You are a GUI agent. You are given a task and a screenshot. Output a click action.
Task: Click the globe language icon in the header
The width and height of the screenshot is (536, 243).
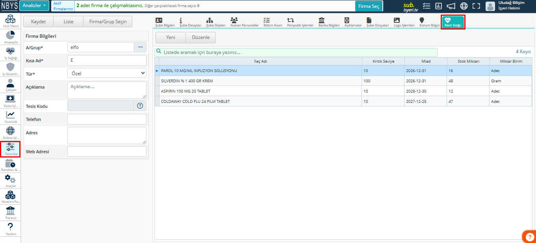[x=464, y=6]
